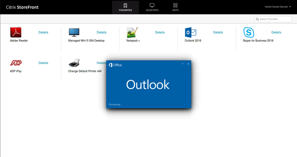The image size is (297, 157).
Task: Click the Notepad++ label
Action: 133,40
